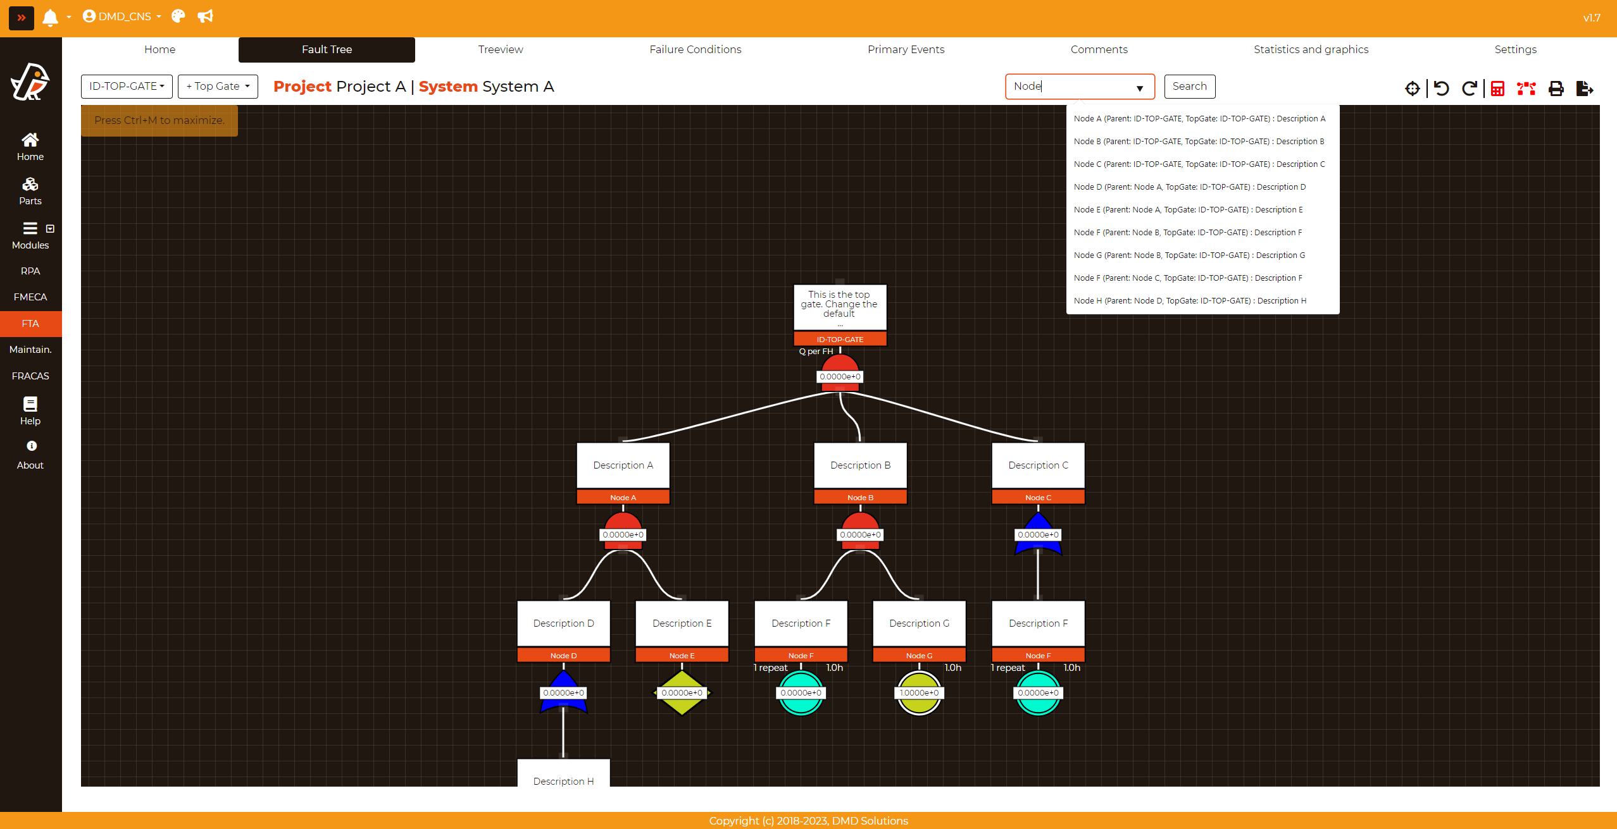Image resolution: width=1617 pixels, height=829 pixels.
Task: Click the red calculator icon
Action: click(1497, 88)
